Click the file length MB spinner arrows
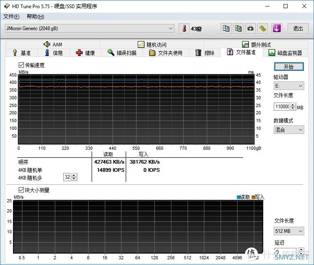 pos(293,107)
